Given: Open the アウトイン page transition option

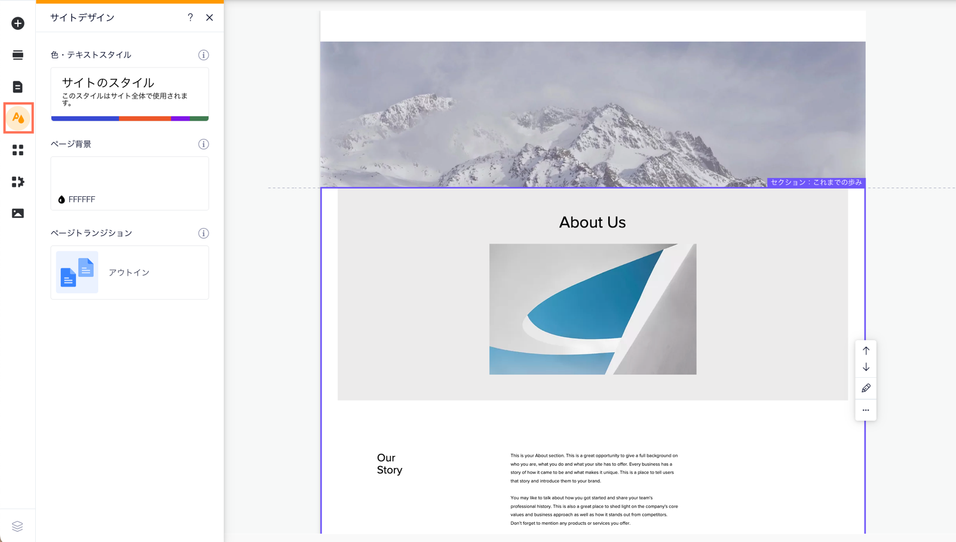Looking at the screenshot, I should tap(130, 272).
